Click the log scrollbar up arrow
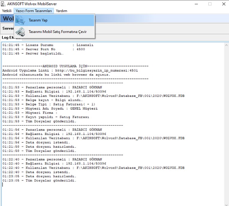 point(226,45)
